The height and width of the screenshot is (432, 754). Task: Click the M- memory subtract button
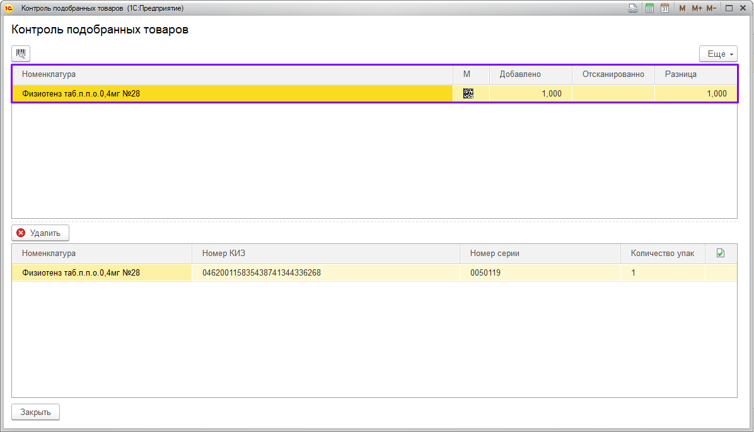711,8
